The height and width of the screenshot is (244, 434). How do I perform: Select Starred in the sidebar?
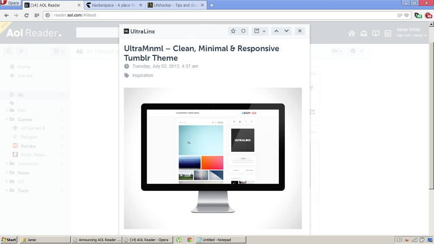pos(25,75)
